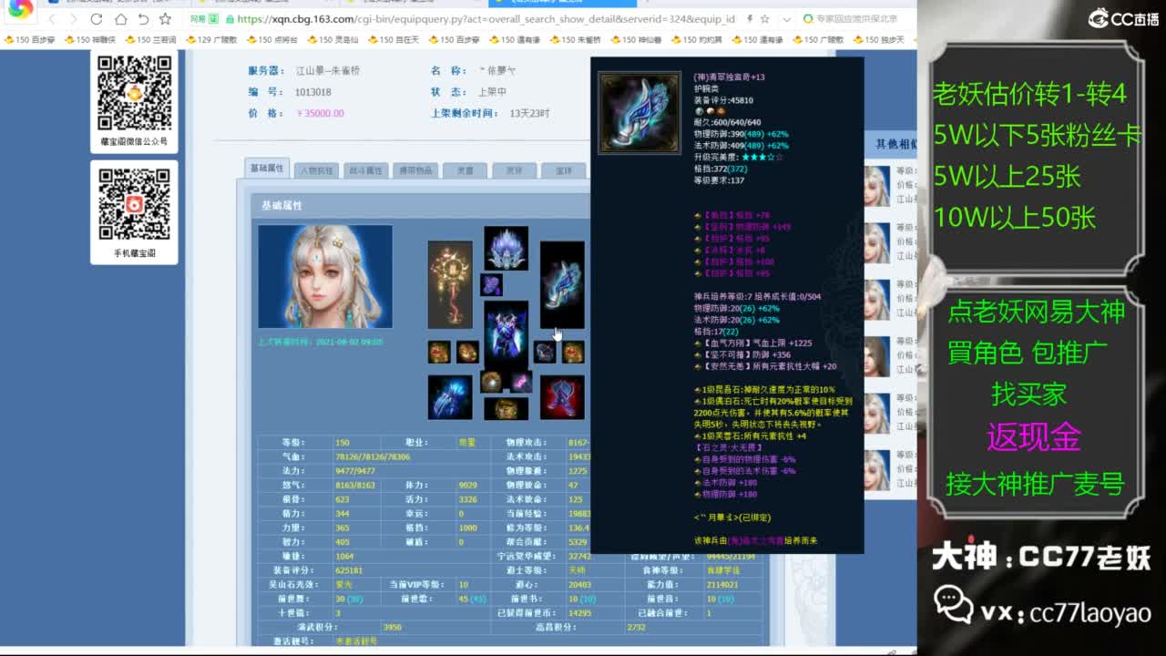Click the central armor equipment icon
This screenshot has width=1166, height=656.
(506, 333)
